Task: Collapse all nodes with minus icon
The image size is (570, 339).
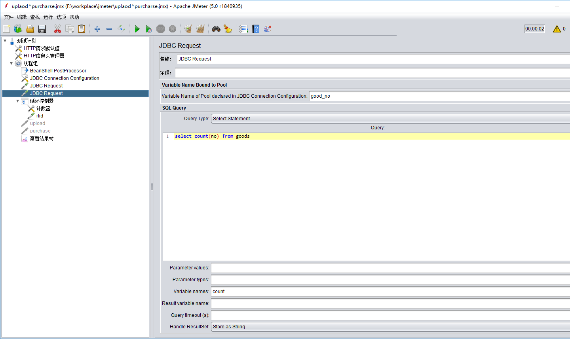Action: pos(109,29)
